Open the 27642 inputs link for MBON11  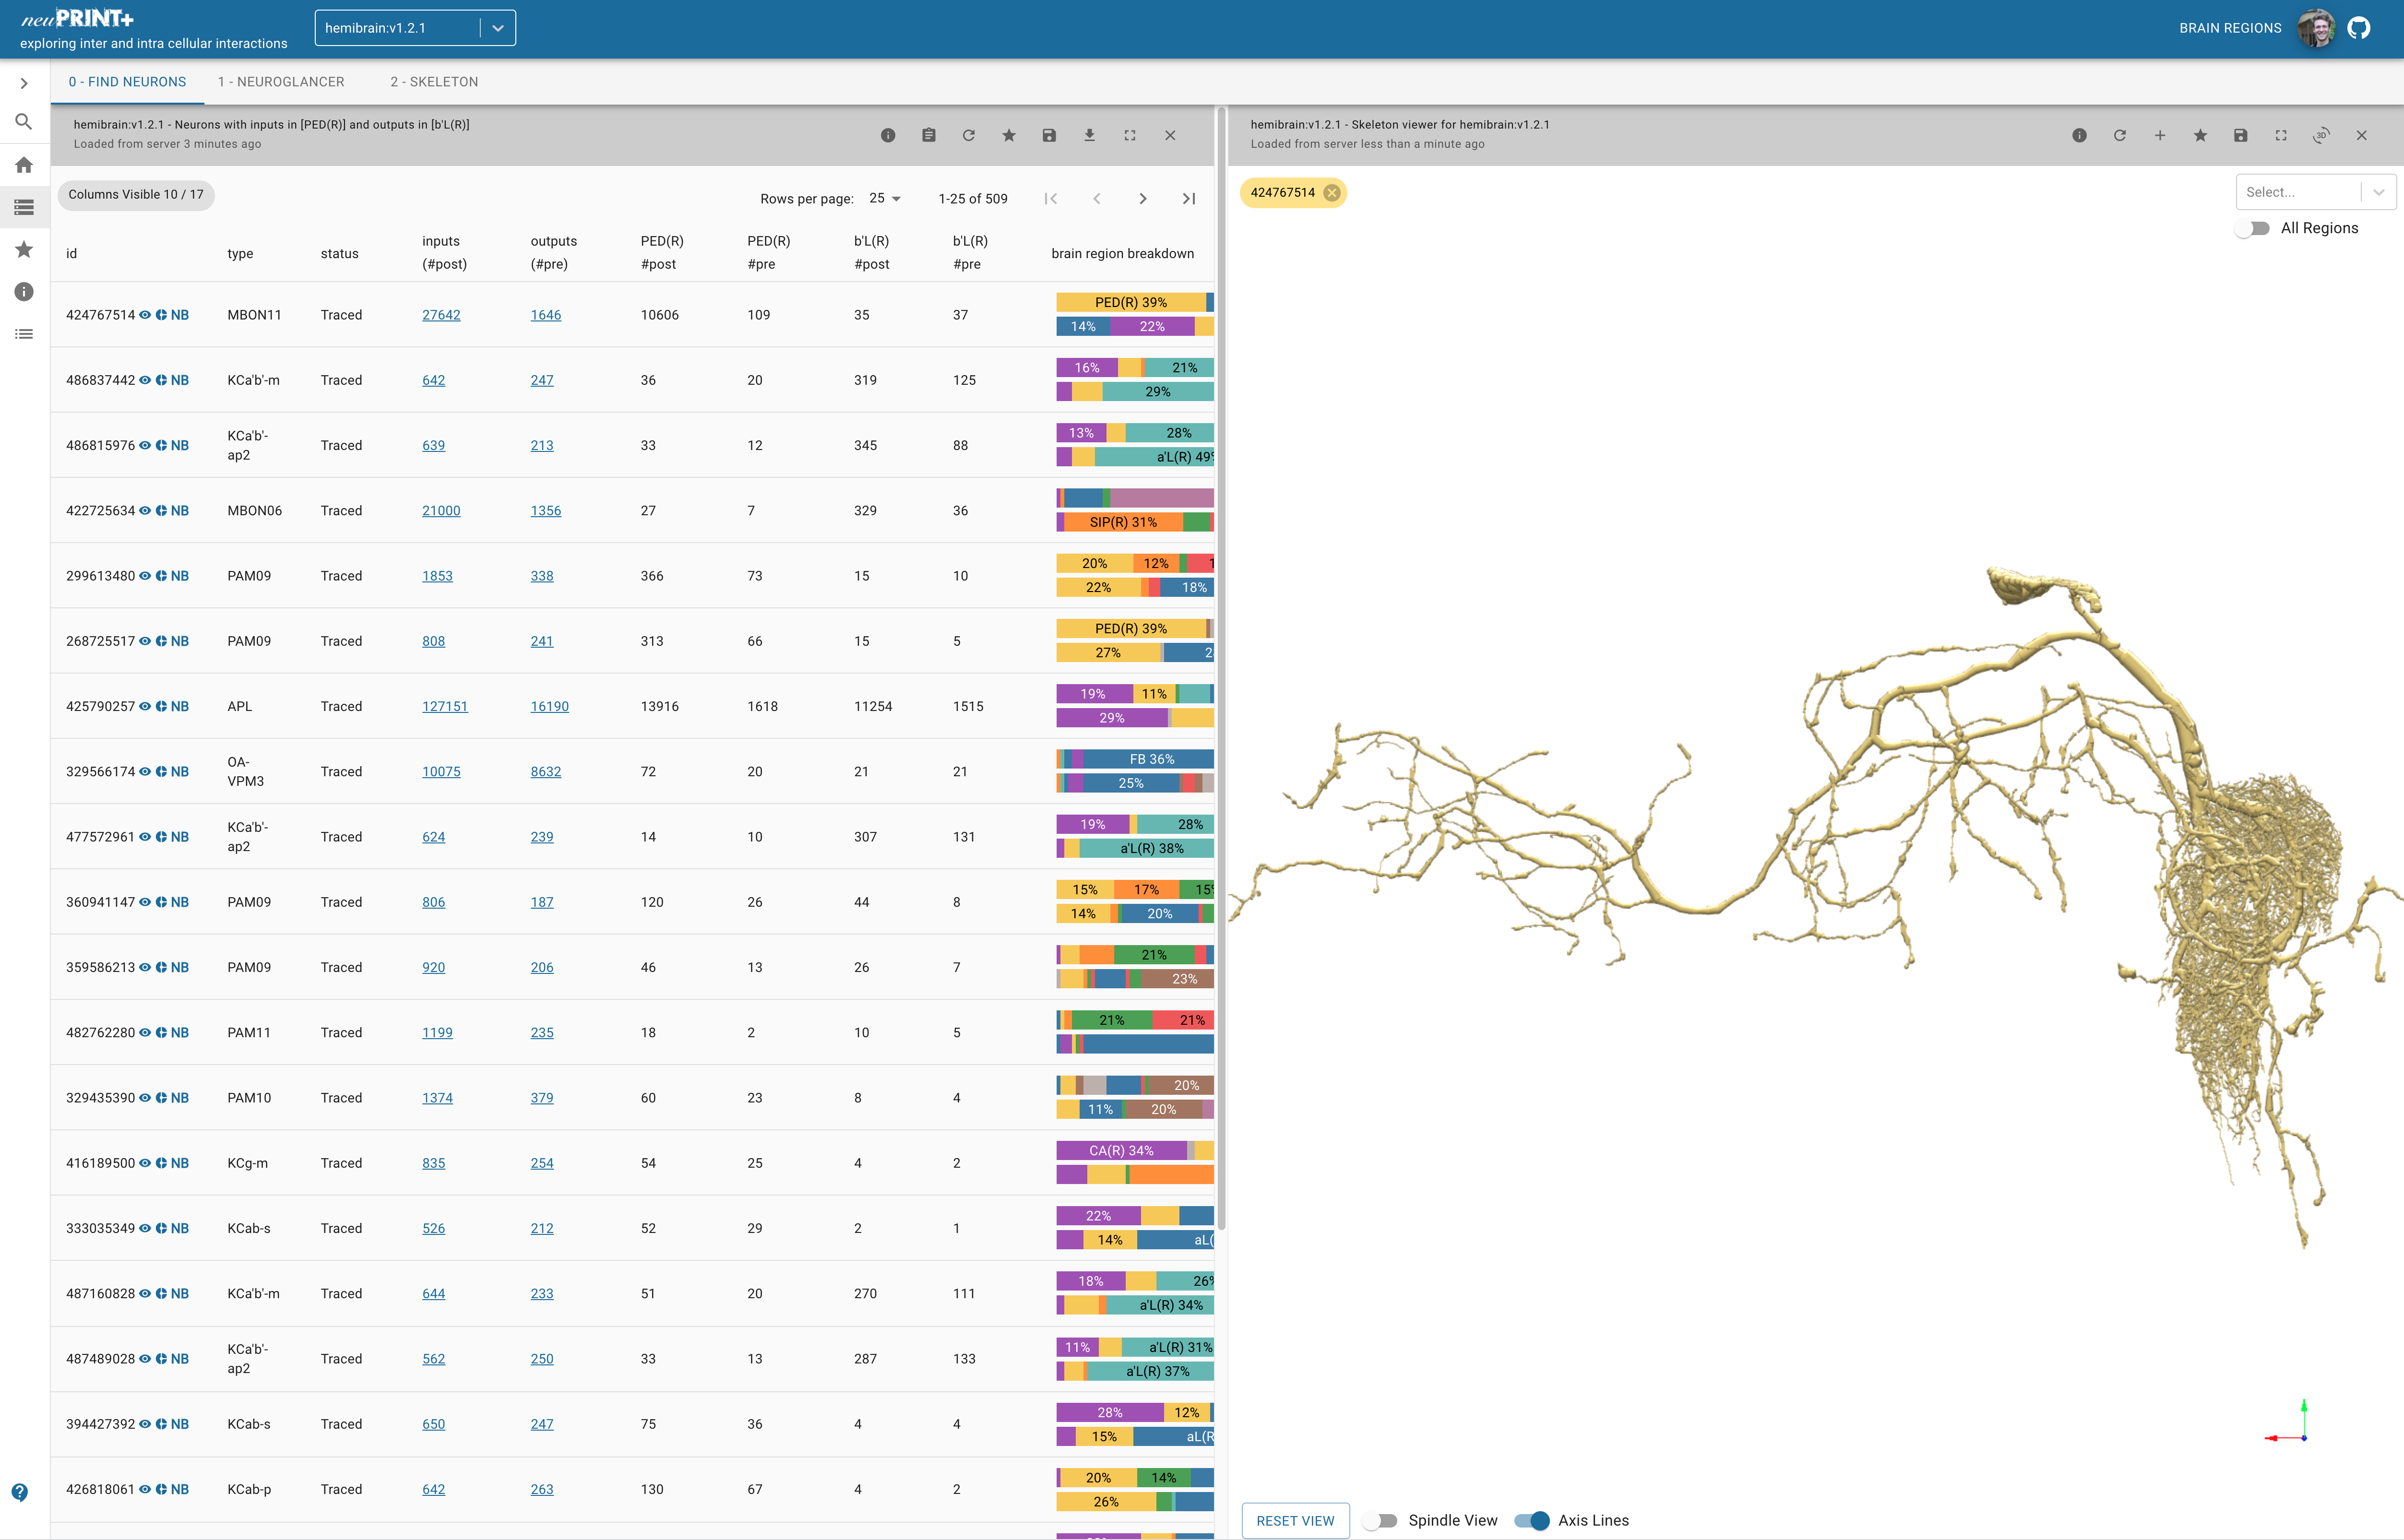tap(441, 315)
